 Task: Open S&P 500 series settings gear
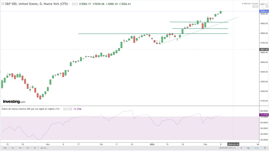pos(76,4)
